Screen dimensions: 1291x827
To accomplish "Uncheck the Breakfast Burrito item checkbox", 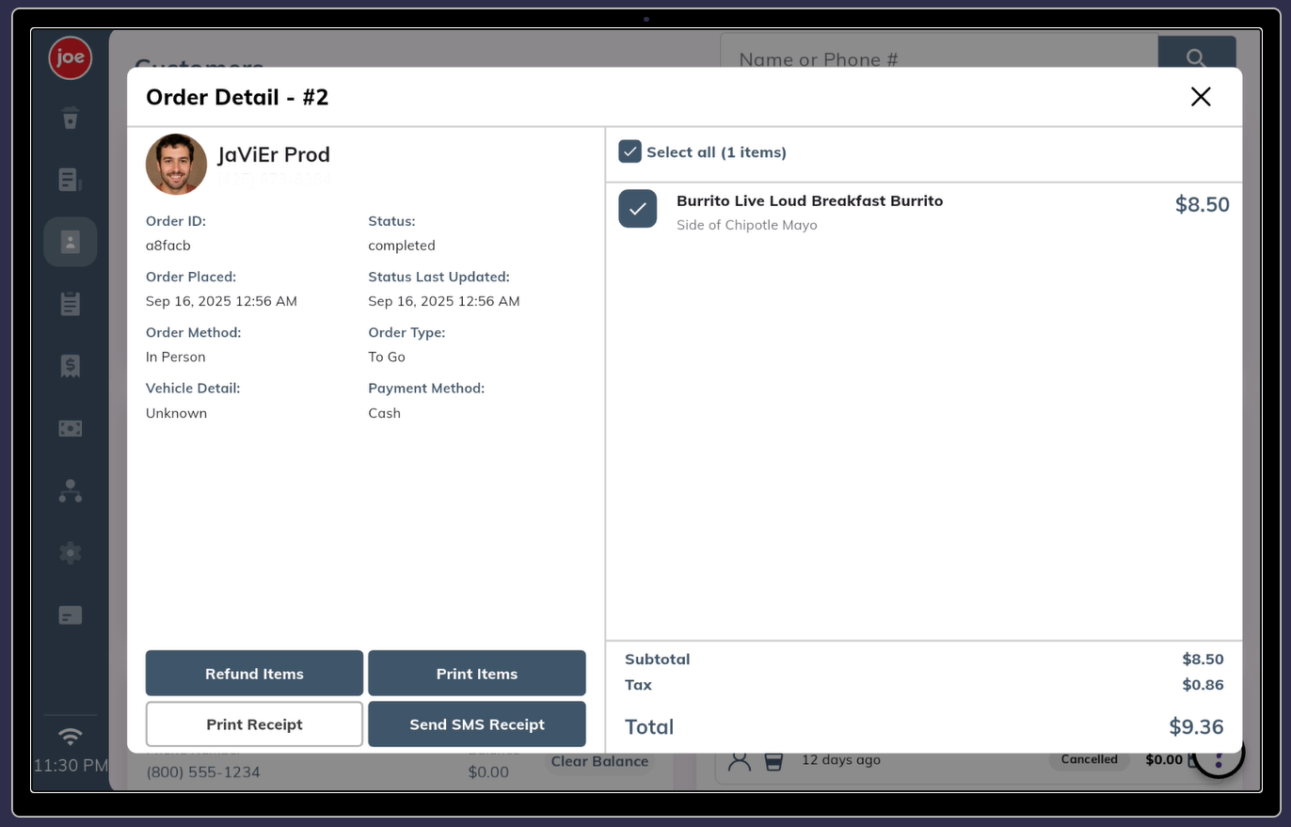I will tap(638, 209).
